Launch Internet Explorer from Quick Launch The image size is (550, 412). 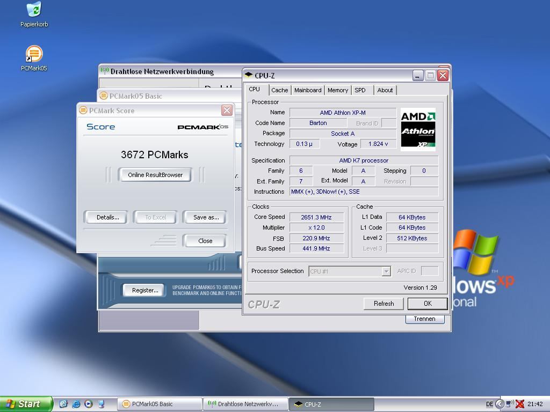[x=76, y=404]
